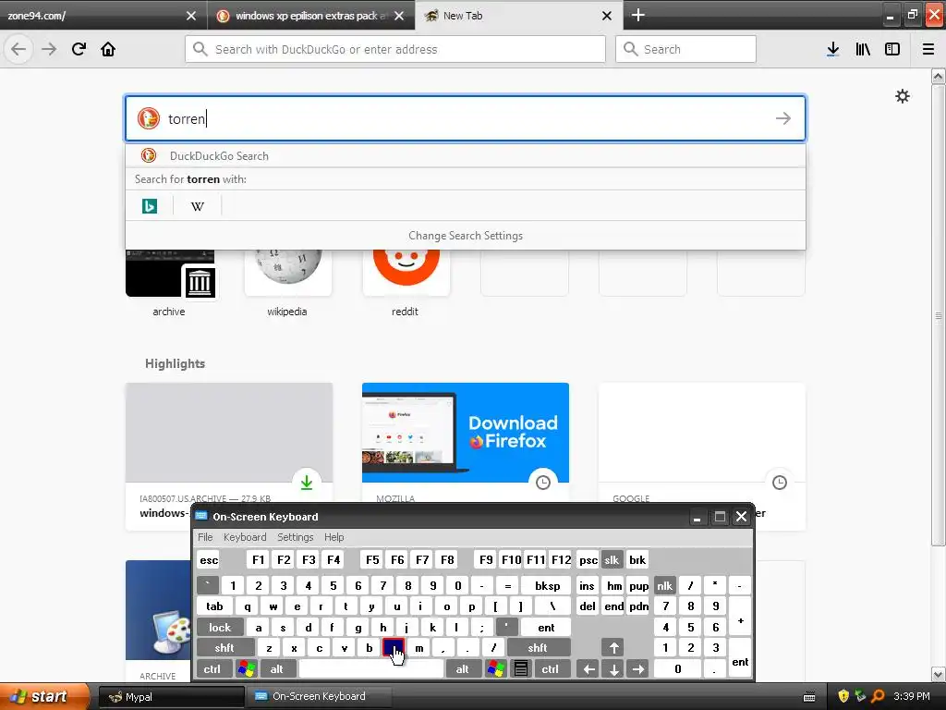Open the Windows start menu
946x710 pixels.
coord(45,696)
